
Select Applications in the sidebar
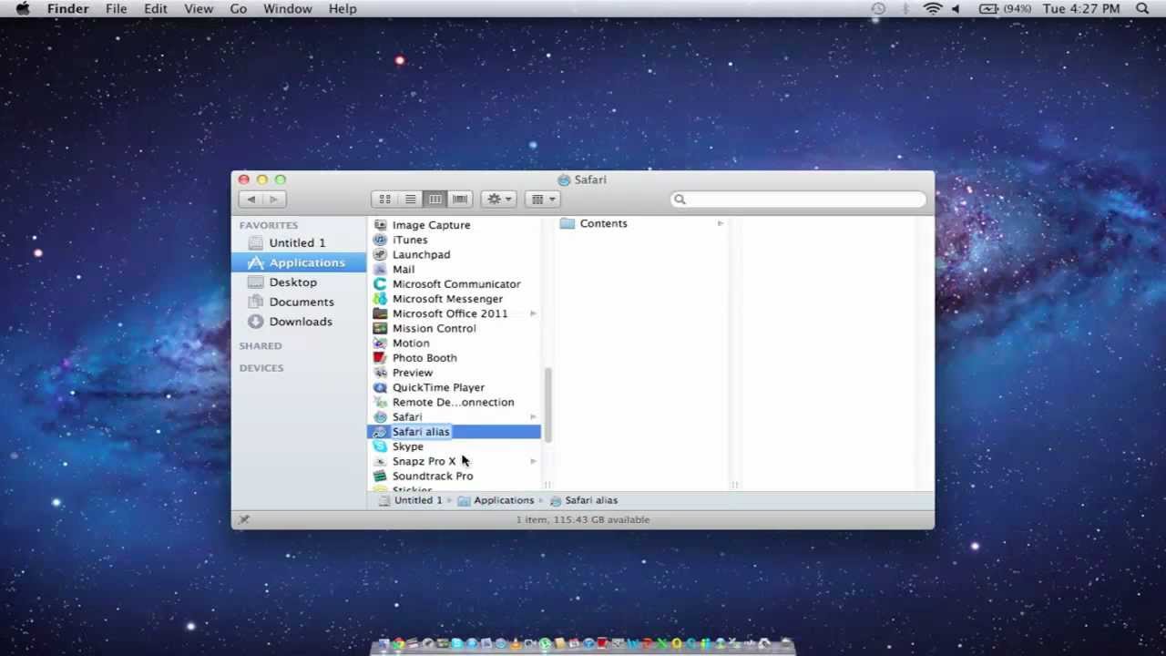coord(299,262)
